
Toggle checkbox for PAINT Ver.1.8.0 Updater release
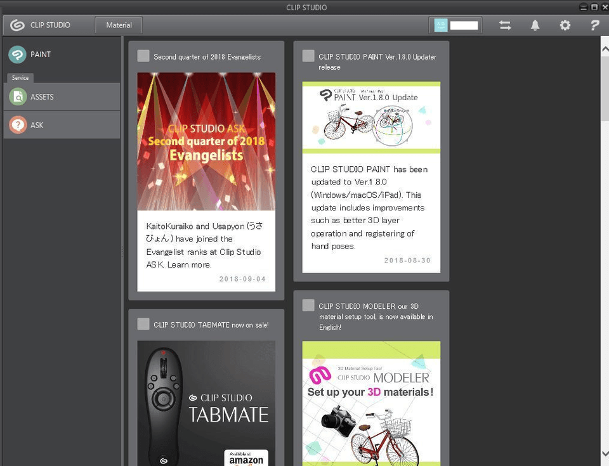pyautogui.click(x=308, y=56)
